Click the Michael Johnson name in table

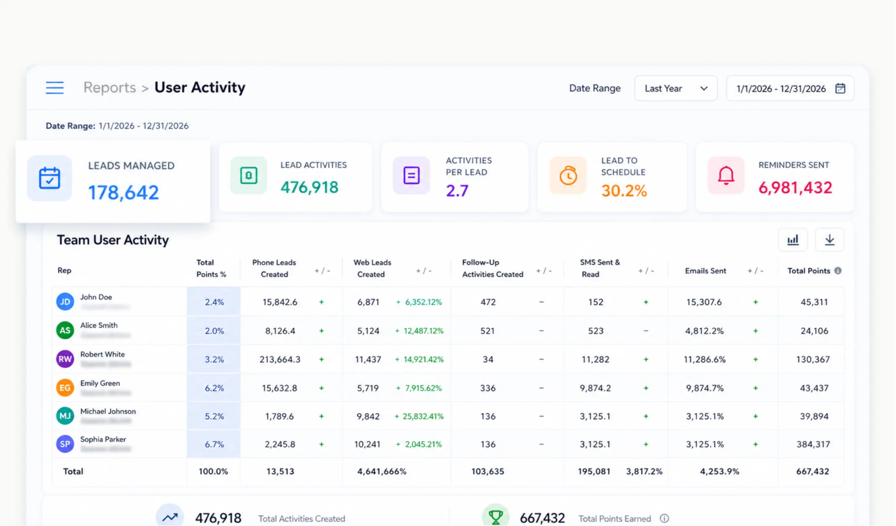point(108,411)
